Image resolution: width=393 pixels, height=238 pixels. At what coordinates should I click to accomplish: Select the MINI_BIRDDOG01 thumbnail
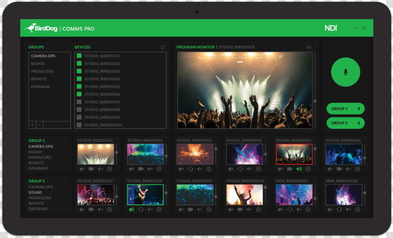pyautogui.click(x=294, y=194)
